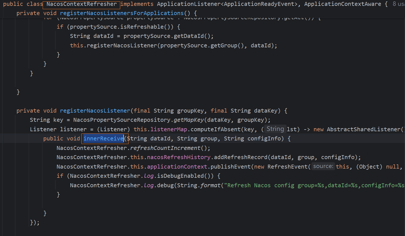Image resolution: width=405 pixels, height=236 pixels.
Task: Click ApplicationContextAware interface name
Action: pyautogui.click(x=343, y=4)
